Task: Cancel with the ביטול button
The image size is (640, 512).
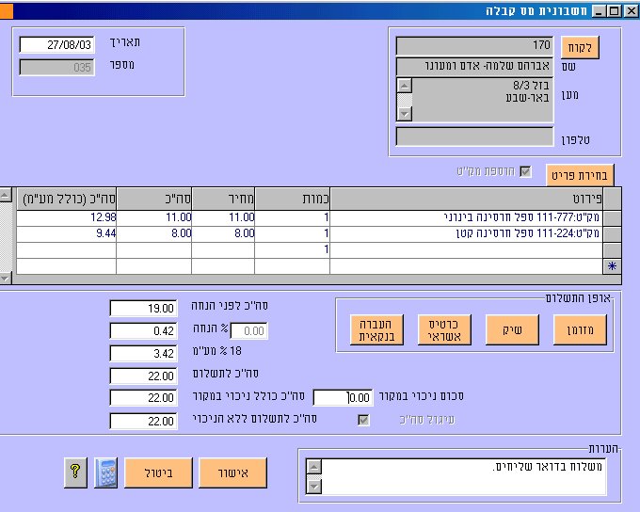Action: coord(158,472)
